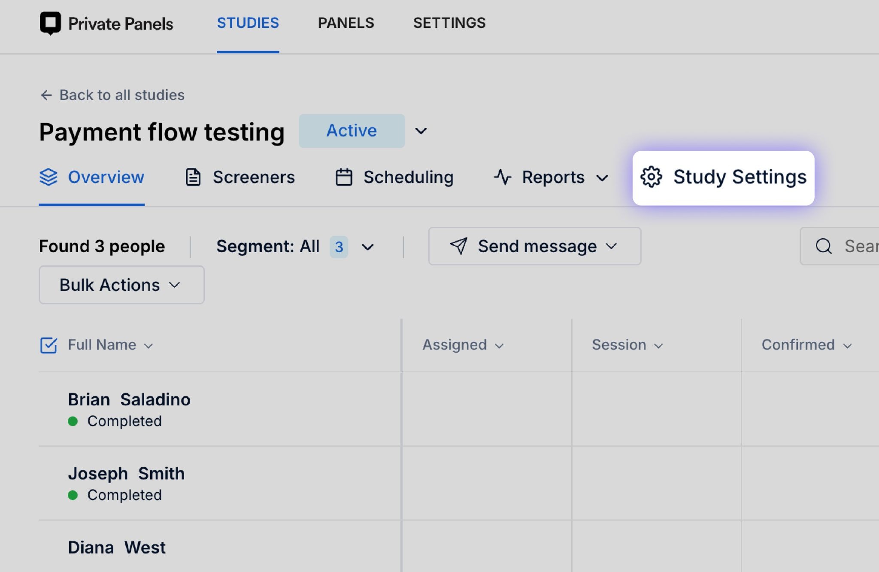The height and width of the screenshot is (572, 879).
Task: Switch to the PANELS top navigation tab
Action: (x=346, y=23)
